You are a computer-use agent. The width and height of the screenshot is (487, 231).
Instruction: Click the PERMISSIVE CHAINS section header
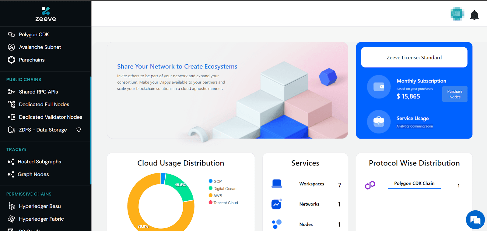29,194
